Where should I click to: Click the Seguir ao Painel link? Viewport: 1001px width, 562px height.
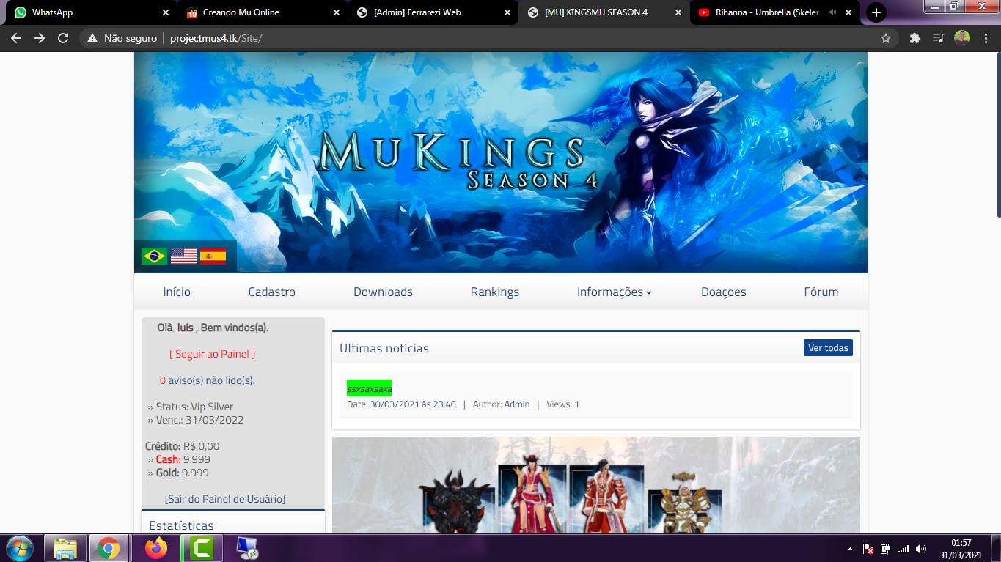(x=213, y=354)
